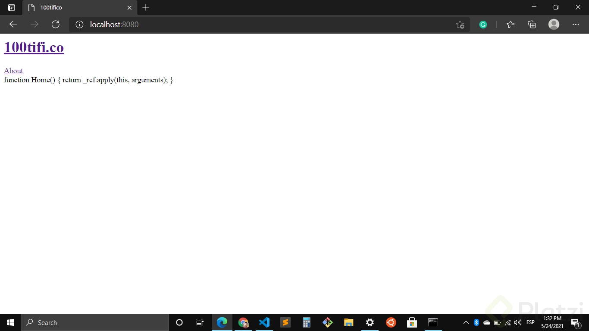The width and height of the screenshot is (589, 331).
Task: Open the Git app in taskbar
Action: point(327,322)
